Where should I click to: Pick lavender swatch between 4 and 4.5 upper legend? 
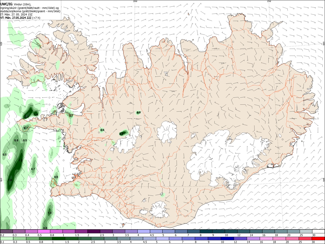click(x=143, y=232)
